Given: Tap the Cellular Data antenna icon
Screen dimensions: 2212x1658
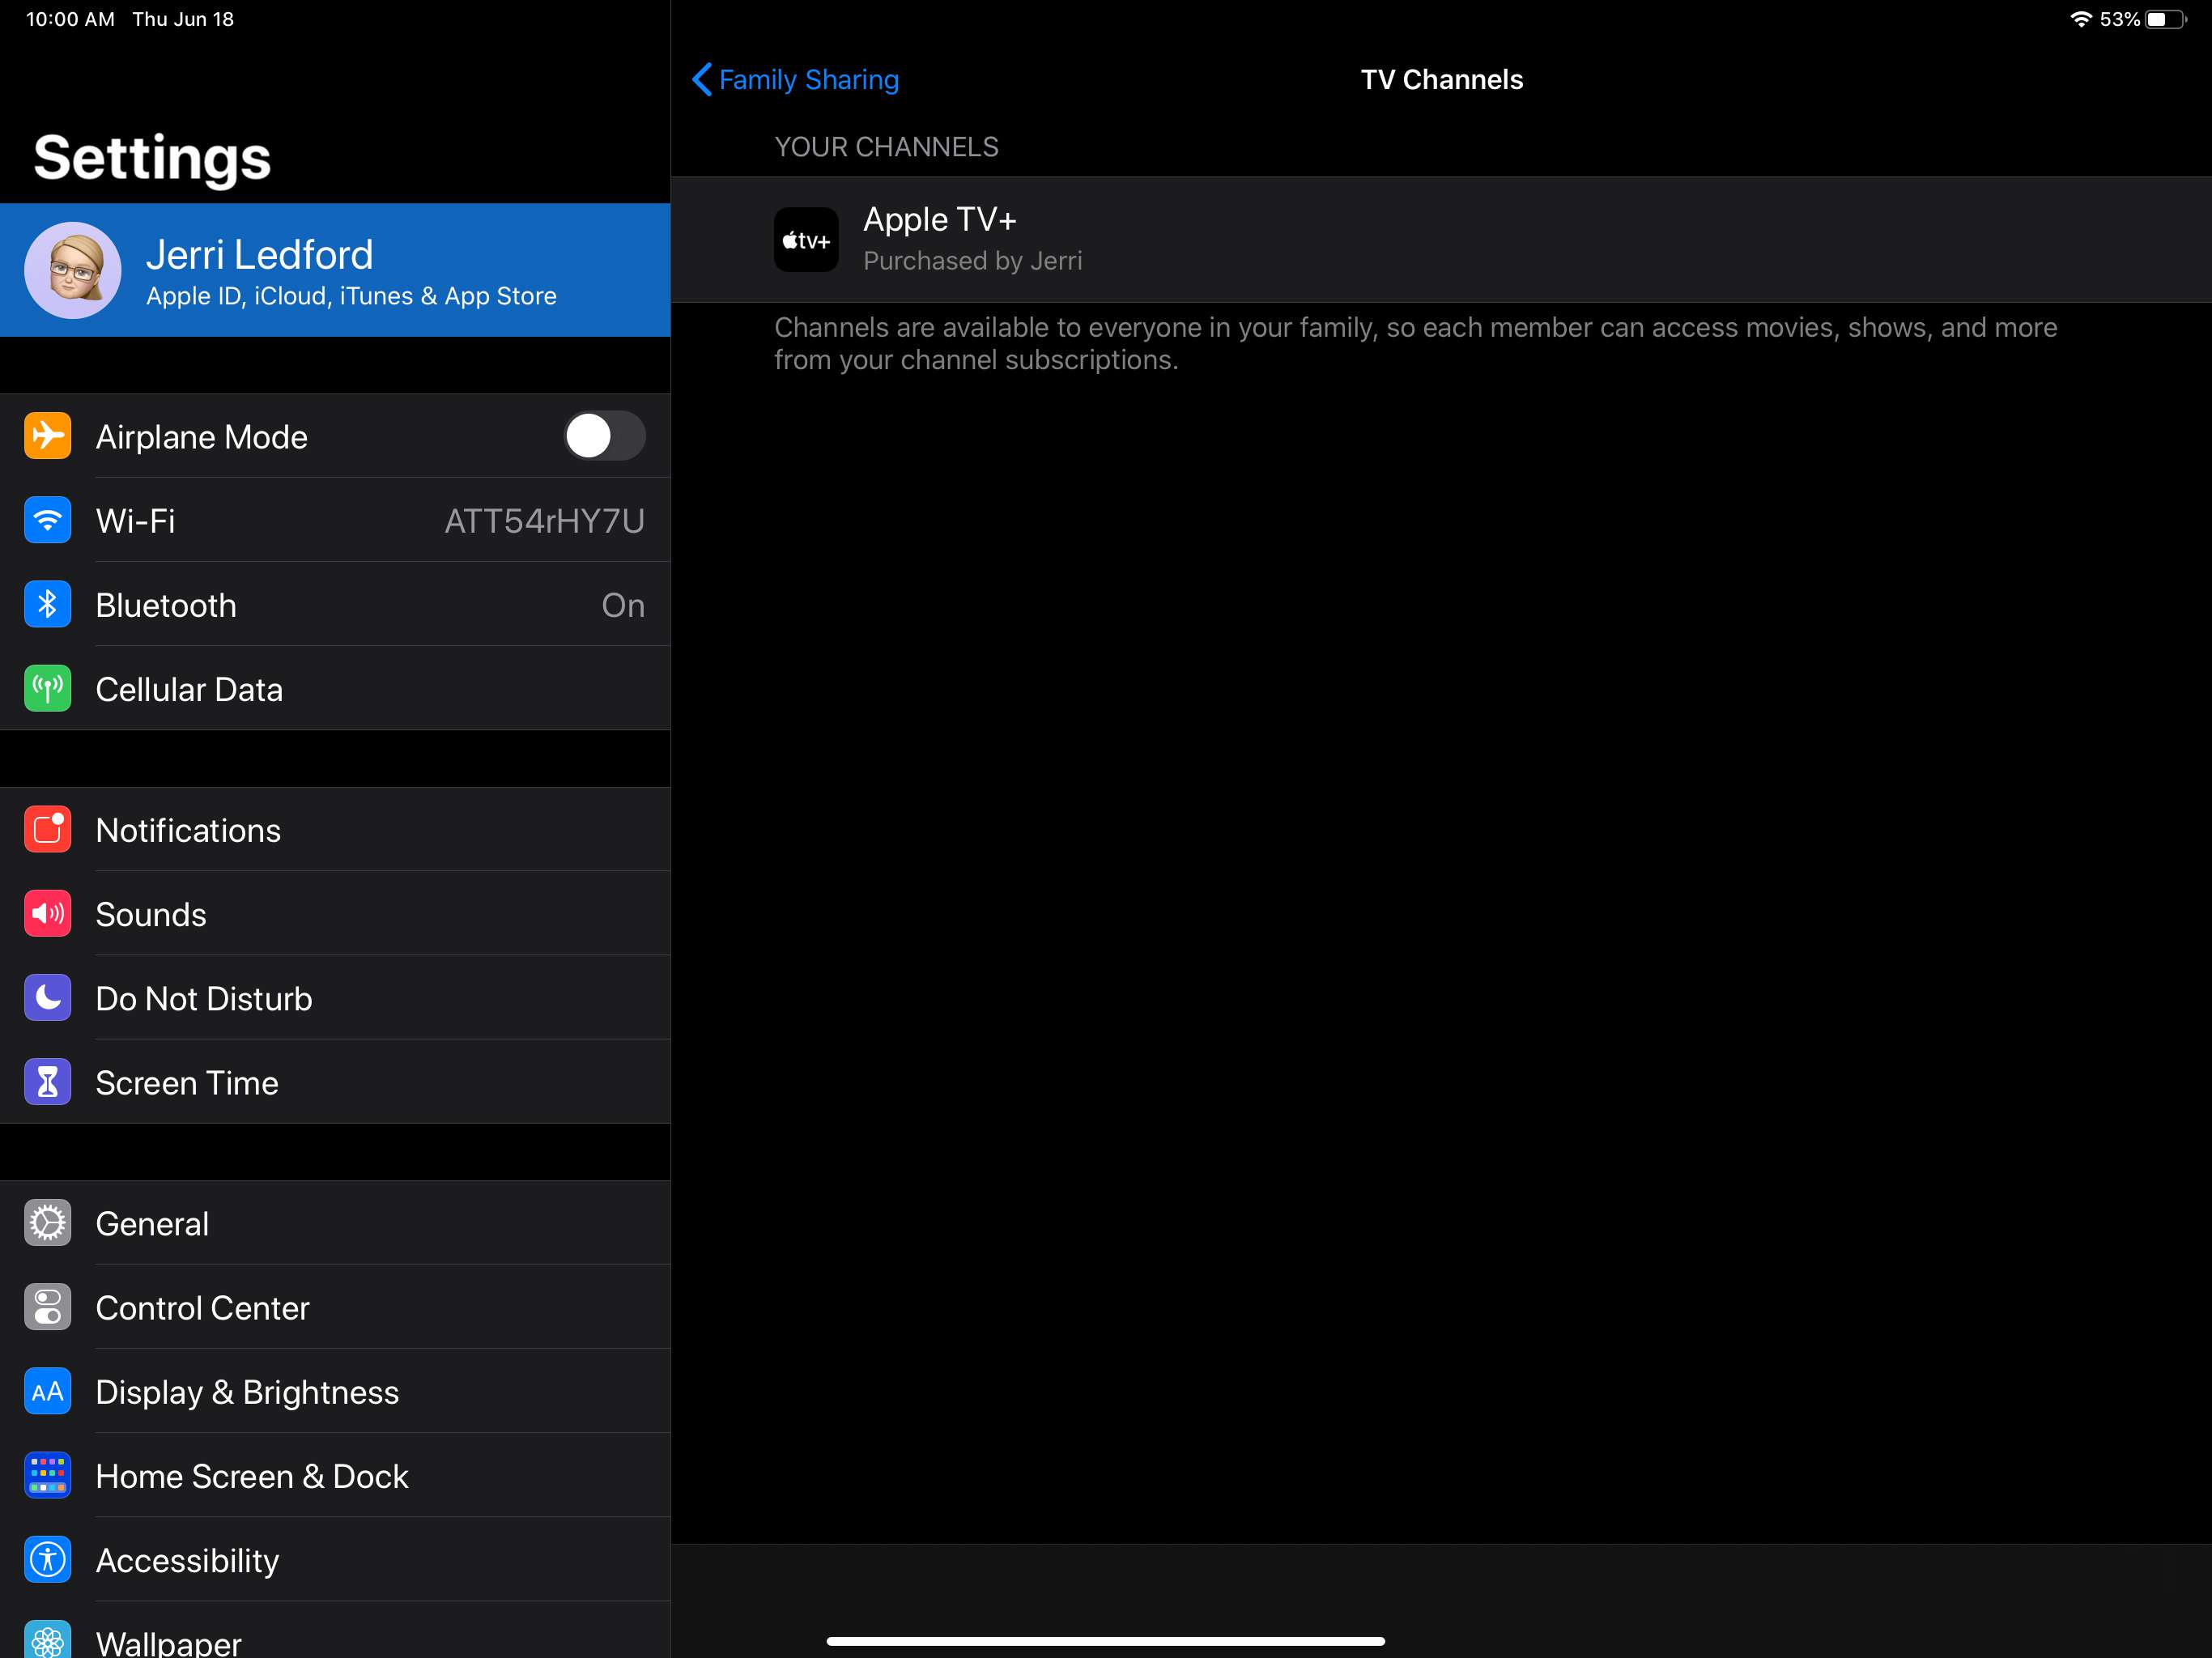Looking at the screenshot, I should coord(47,688).
